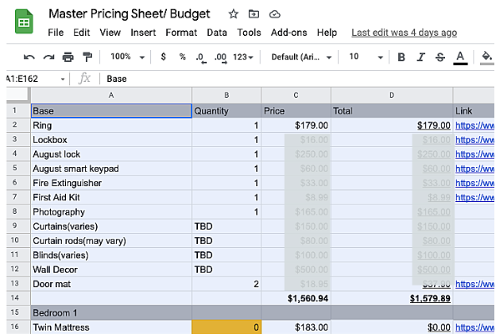501x334 pixels.
Task: Select the paint format tool
Action: (x=88, y=57)
